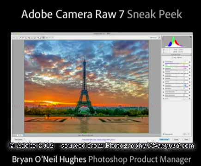This screenshot has height=166, width=201.
Task: Select the Straighten tool
Action: (32, 38)
